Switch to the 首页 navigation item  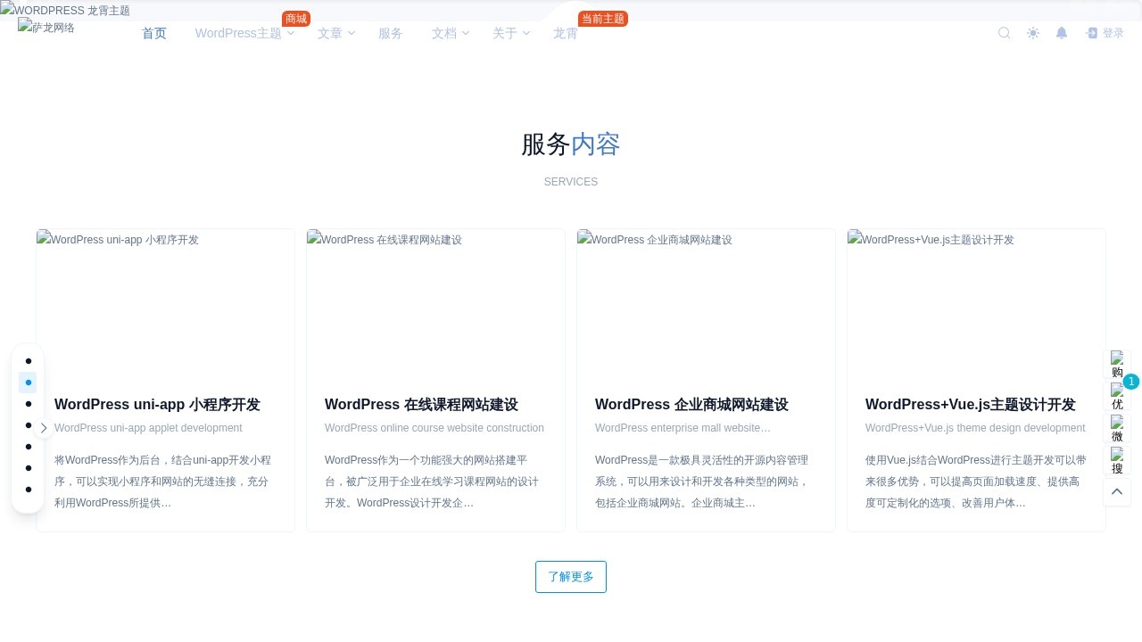point(153,33)
